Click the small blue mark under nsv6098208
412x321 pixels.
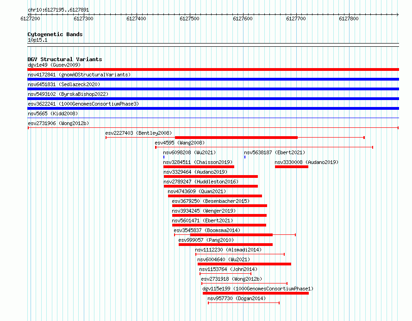pyautogui.click(x=164, y=157)
